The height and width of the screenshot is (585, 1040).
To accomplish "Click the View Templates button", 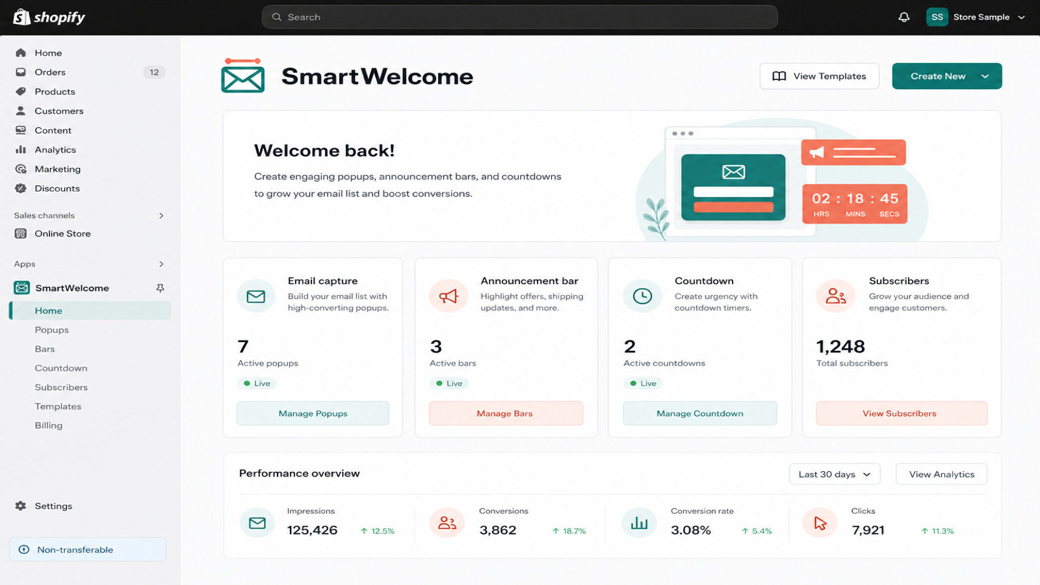I will (x=819, y=76).
